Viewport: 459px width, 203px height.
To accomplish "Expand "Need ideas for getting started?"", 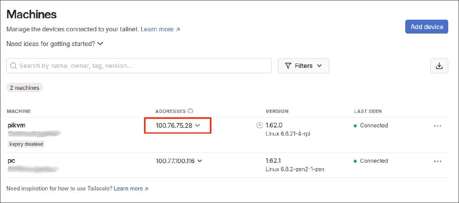I will pos(55,44).
